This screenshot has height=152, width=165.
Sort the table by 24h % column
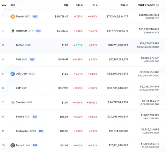coord(79,5)
